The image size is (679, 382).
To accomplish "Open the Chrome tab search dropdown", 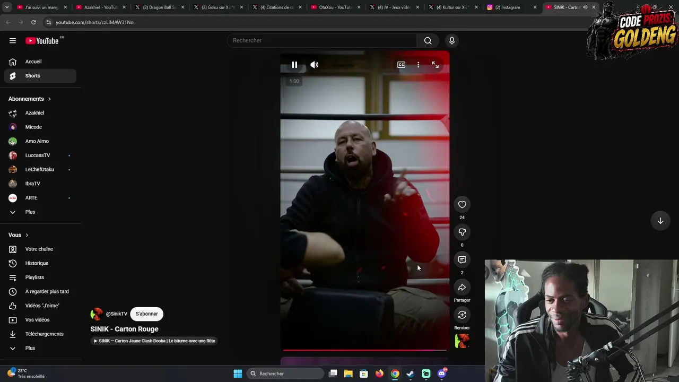I will pos(7,7).
